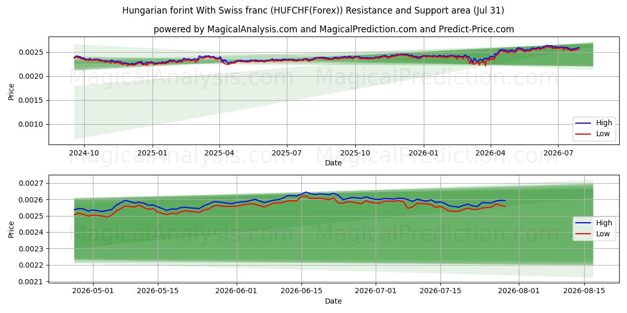Click the 2026-07-15 date tick
Image resolution: width=627 pixels, height=313 pixels.
coord(440,291)
